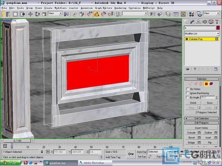Open the named selection sets dropdown
222x166 pixels.
point(135,13)
